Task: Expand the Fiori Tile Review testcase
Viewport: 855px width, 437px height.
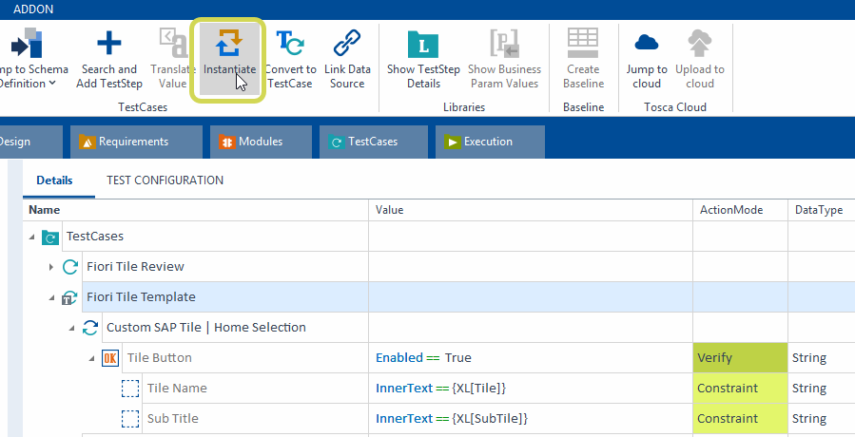Action: 51,267
